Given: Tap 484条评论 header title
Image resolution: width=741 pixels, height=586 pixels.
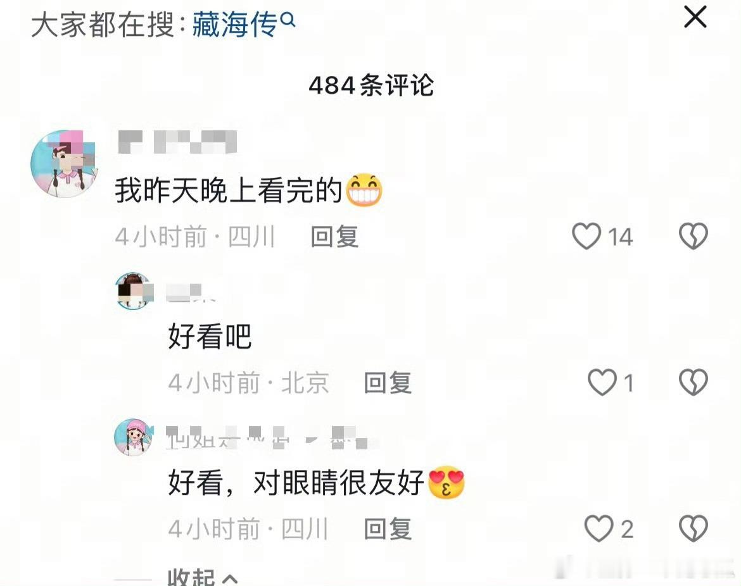Looking at the screenshot, I should 371,85.
